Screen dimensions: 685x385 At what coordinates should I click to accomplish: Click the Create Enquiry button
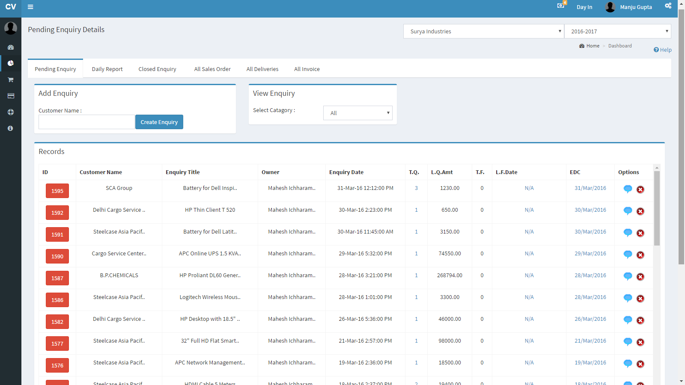159,122
